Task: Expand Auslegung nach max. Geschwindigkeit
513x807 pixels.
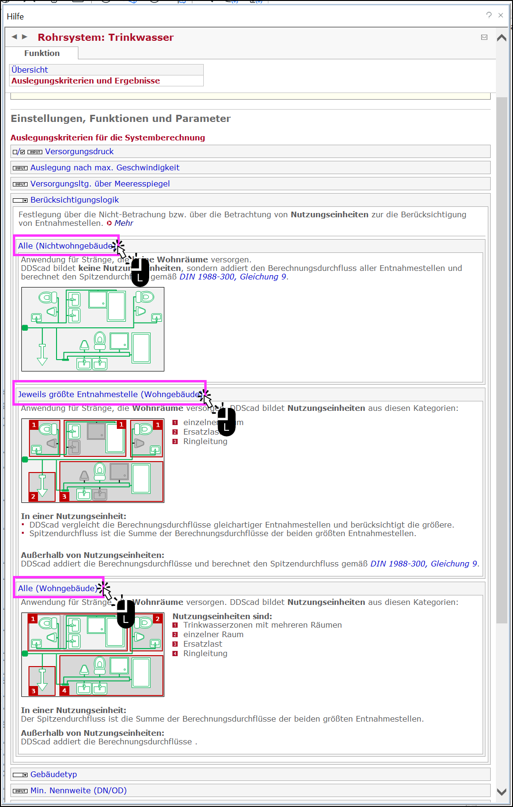Action: point(105,167)
